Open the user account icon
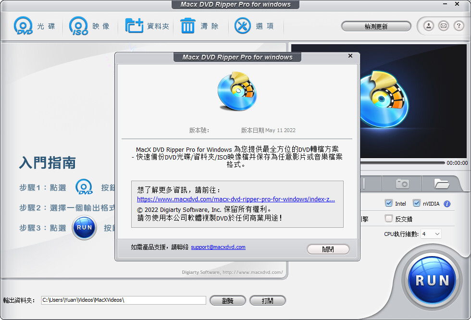Viewport: 471px width, 320px height. [x=428, y=26]
